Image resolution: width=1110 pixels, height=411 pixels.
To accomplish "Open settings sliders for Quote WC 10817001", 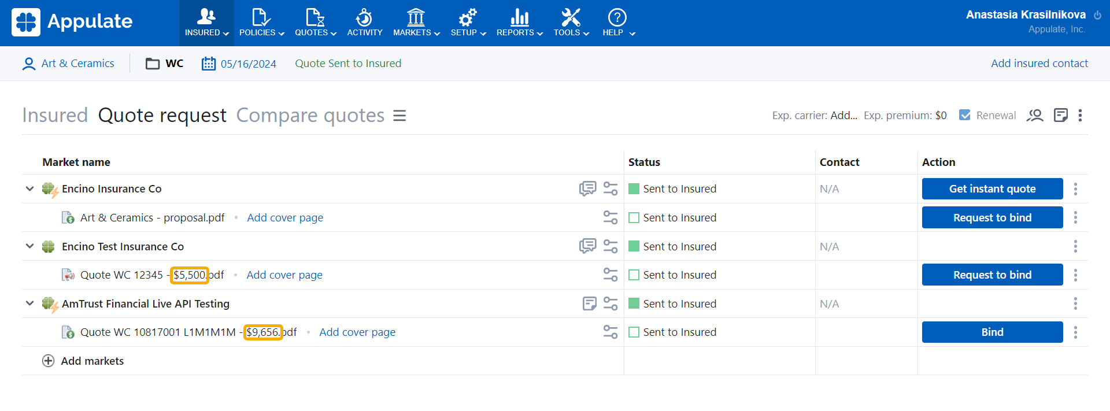I will [610, 332].
